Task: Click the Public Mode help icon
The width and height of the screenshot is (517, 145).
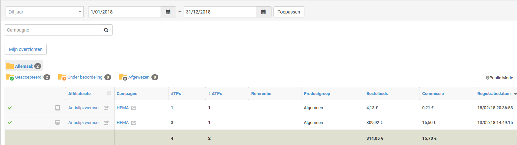Action: [x=487, y=78]
